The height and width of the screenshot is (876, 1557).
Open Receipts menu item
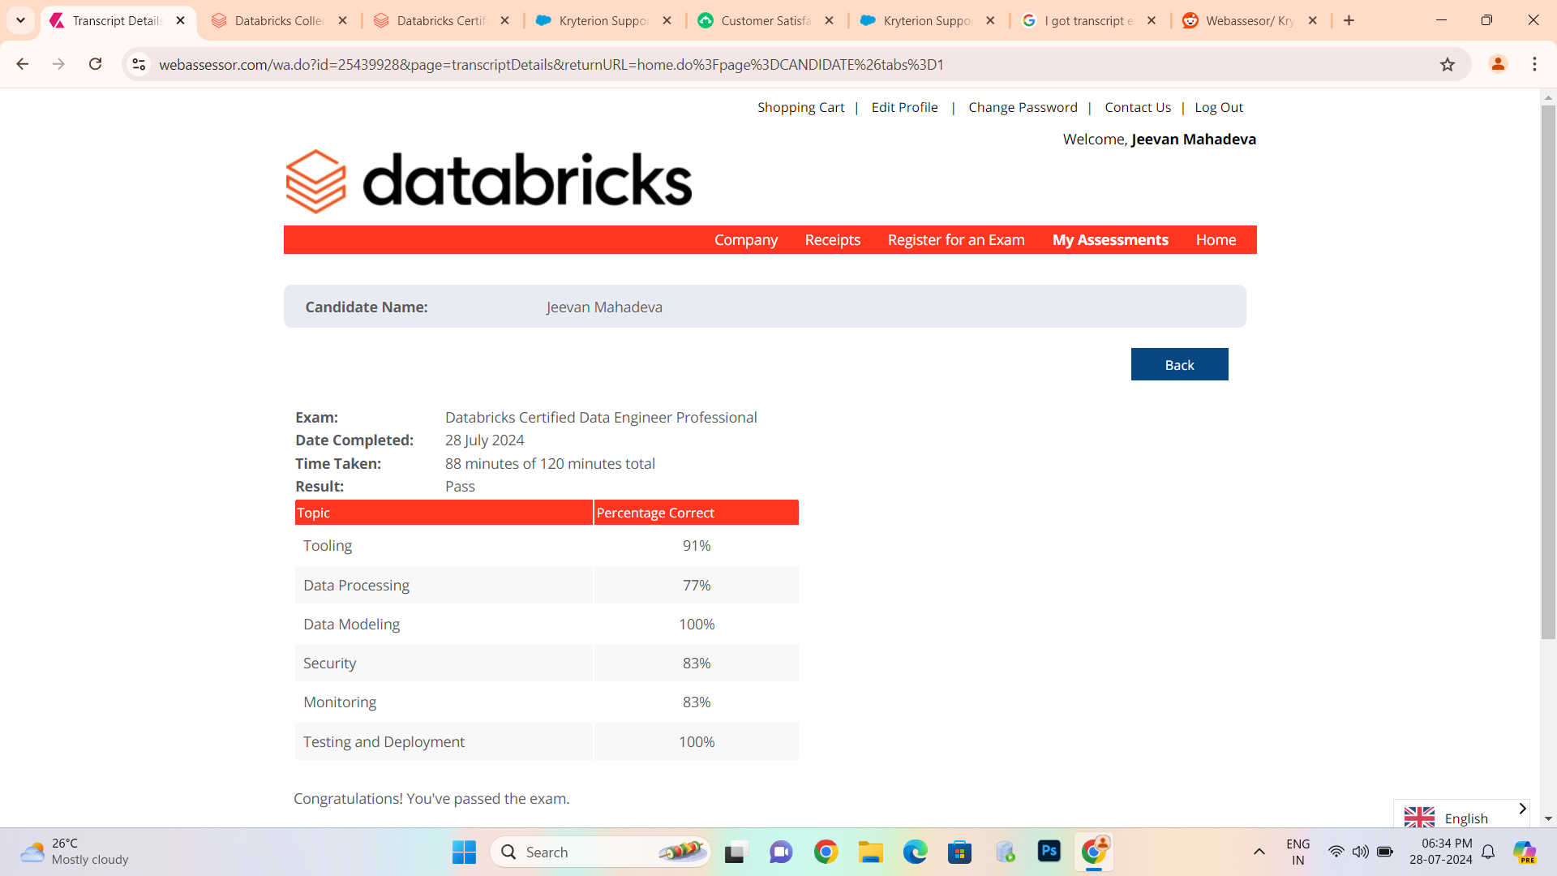pyautogui.click(x=833, y=240)
